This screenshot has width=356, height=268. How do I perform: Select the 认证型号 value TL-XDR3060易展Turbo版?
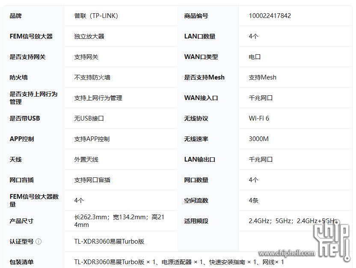109,241
